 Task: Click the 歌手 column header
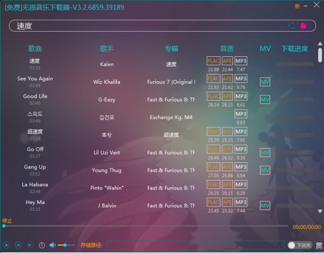click(107, 49)
